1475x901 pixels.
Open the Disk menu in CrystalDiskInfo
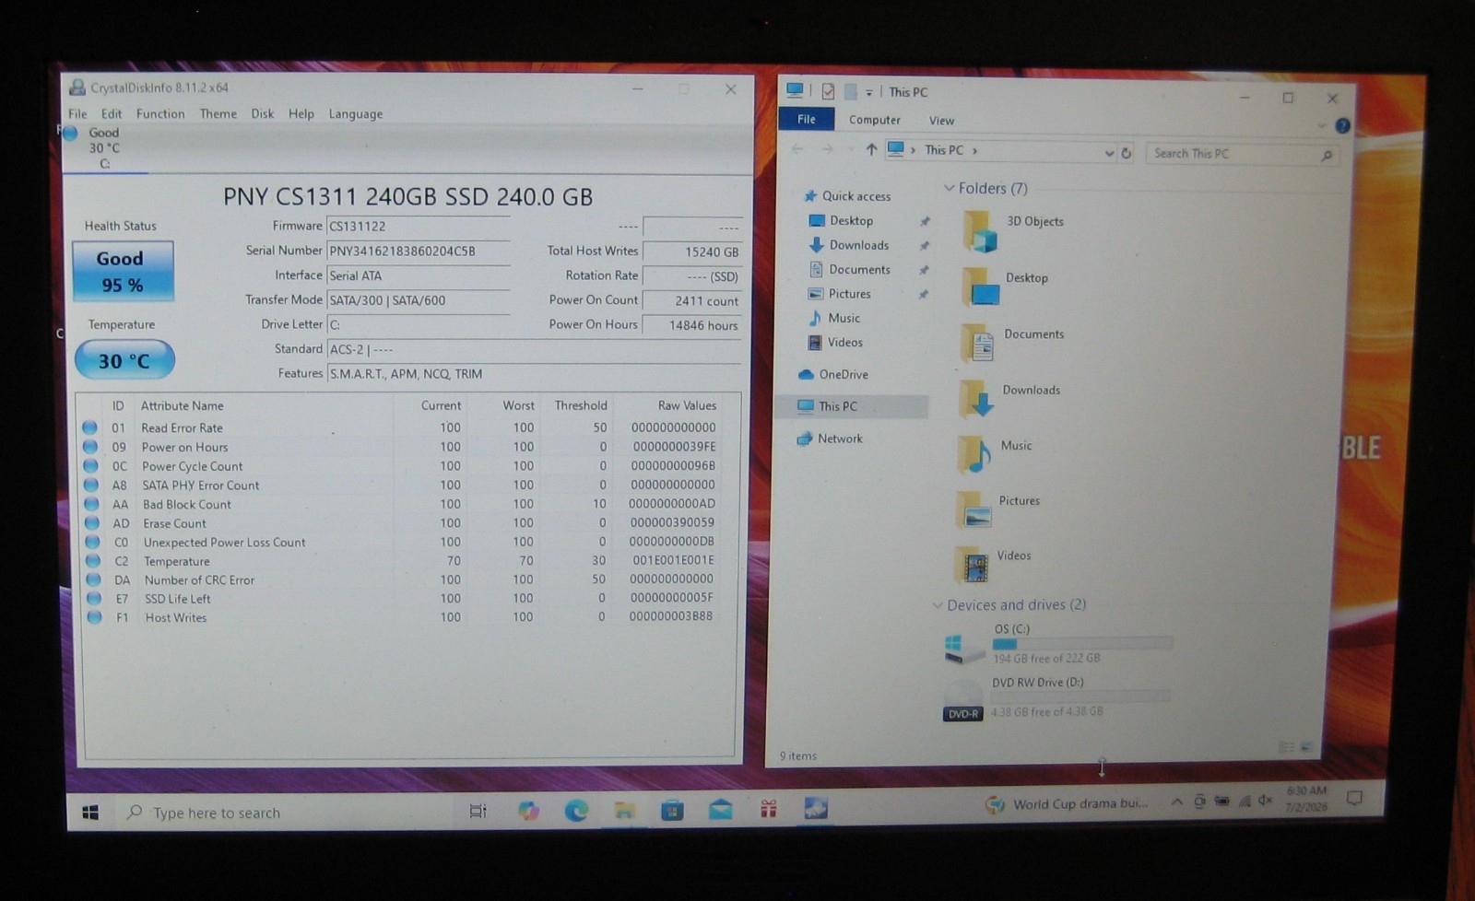coord(263,114)
